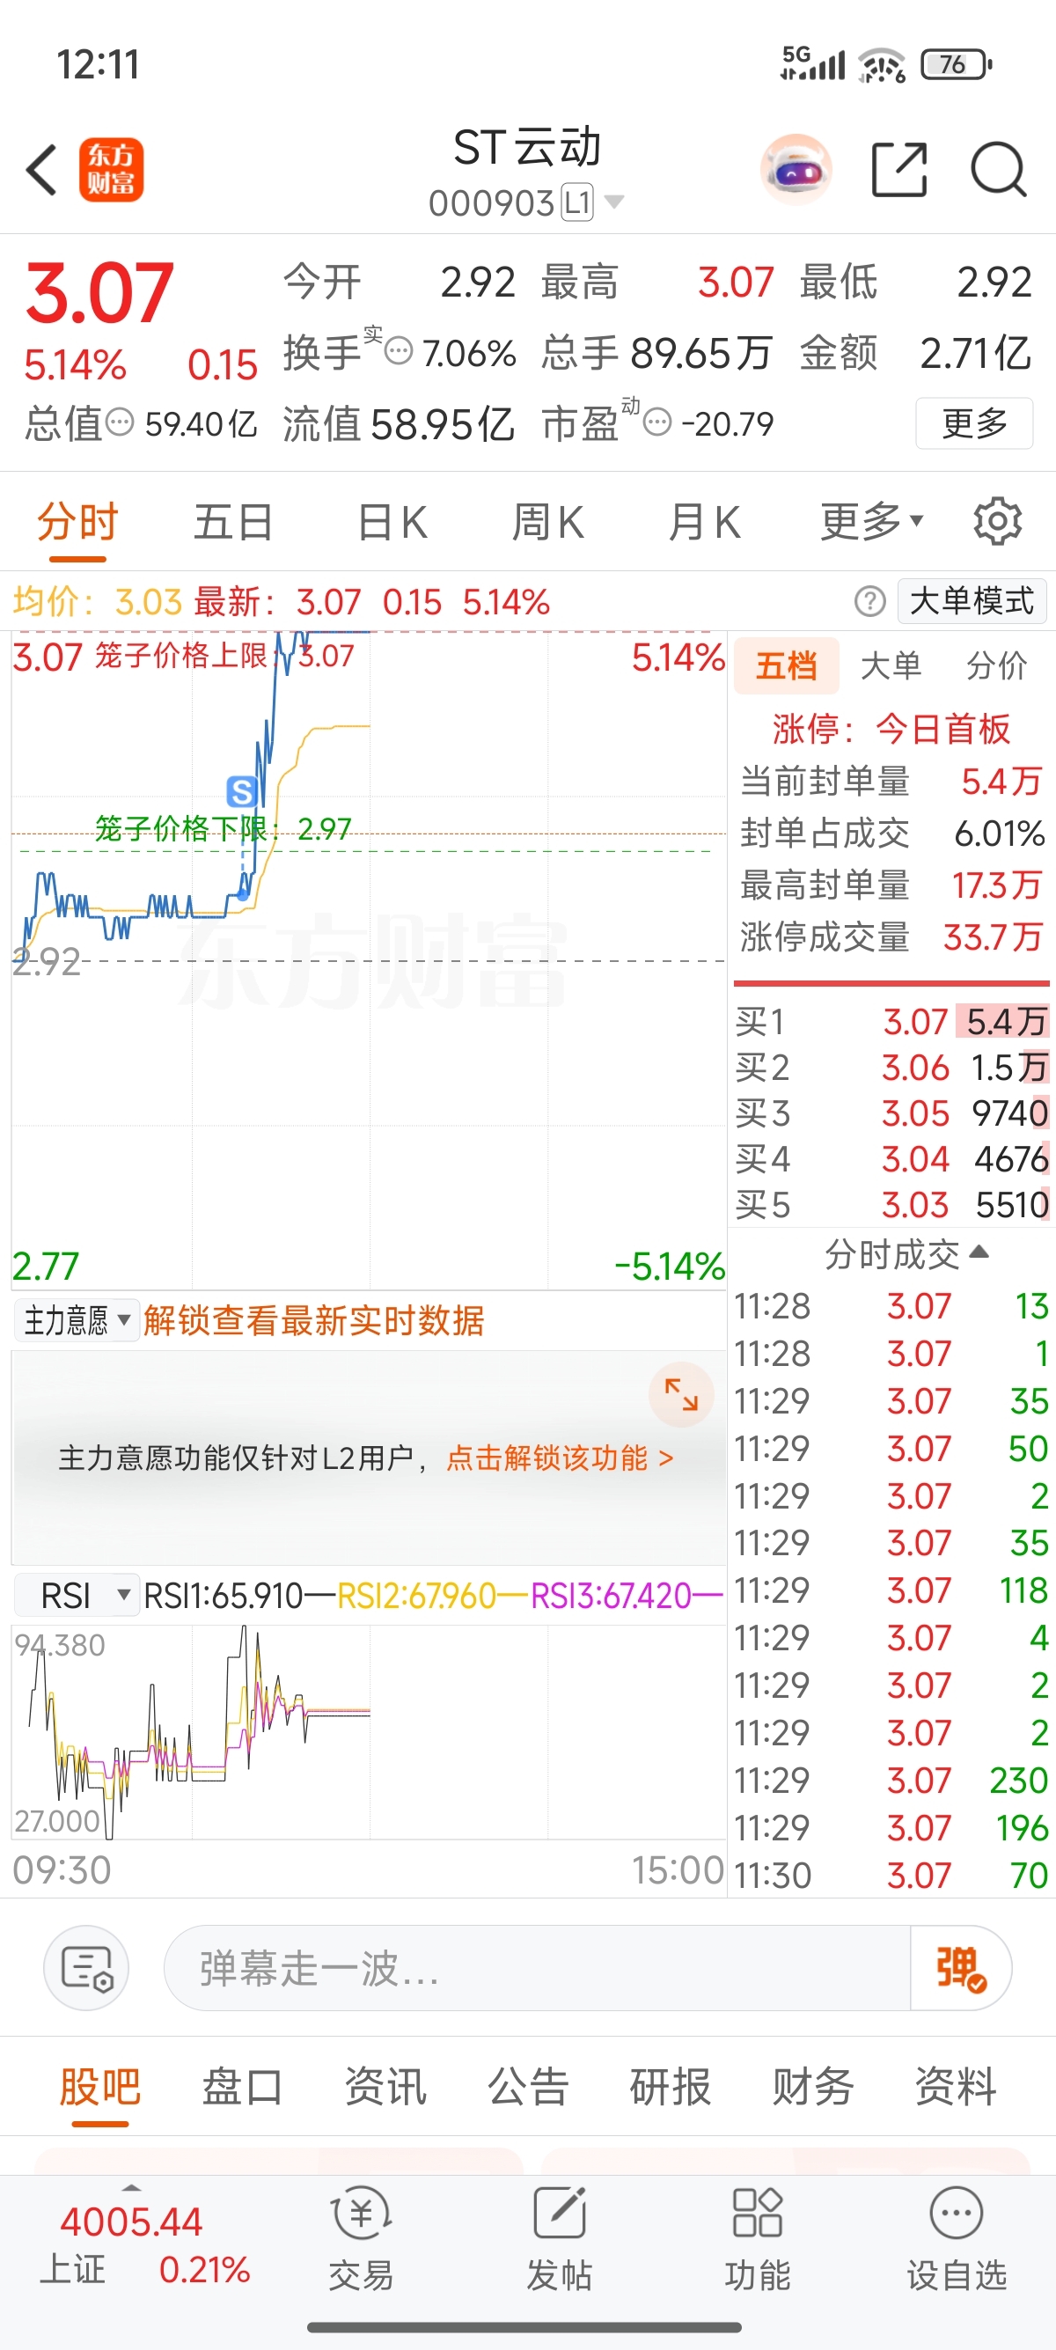Screen dimensions: 1056x2350
Task: Tap the intraday price line chart
Action: [x=369, y=959]
